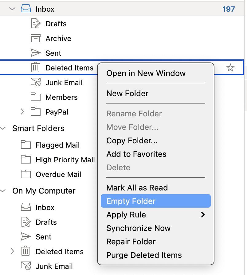Choose Repair Folder
The width and height of the screenshot is (247, 275).
point(131,242)
